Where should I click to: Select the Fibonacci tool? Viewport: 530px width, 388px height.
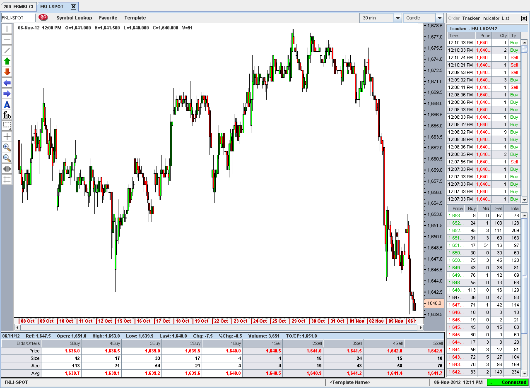7,115
